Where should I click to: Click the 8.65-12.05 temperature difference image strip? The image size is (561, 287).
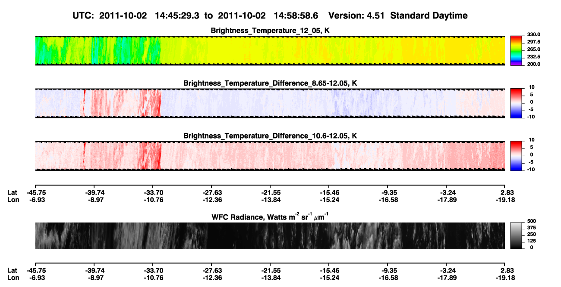(270, 103)
